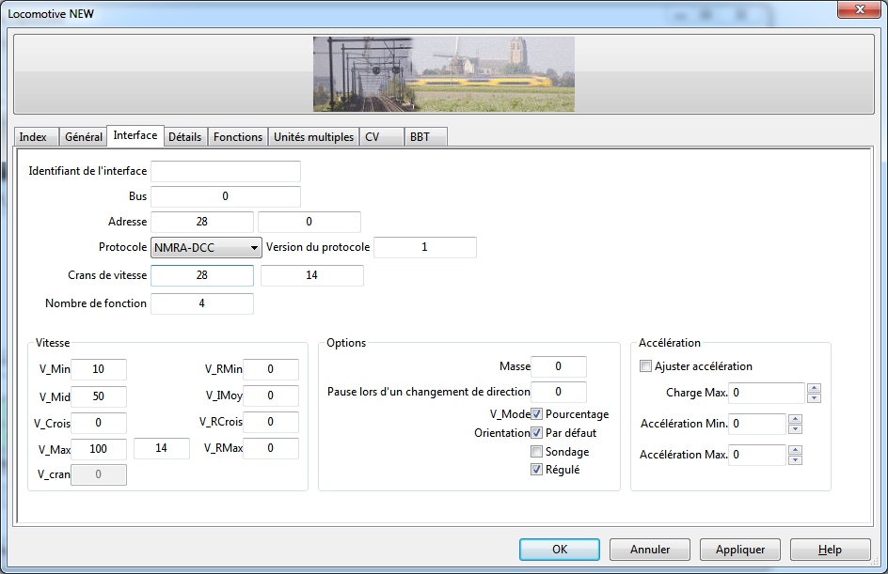Toggle the Par défaut orientation checkbox
Screen dimensions: 888x574
[x=537, y=433]
